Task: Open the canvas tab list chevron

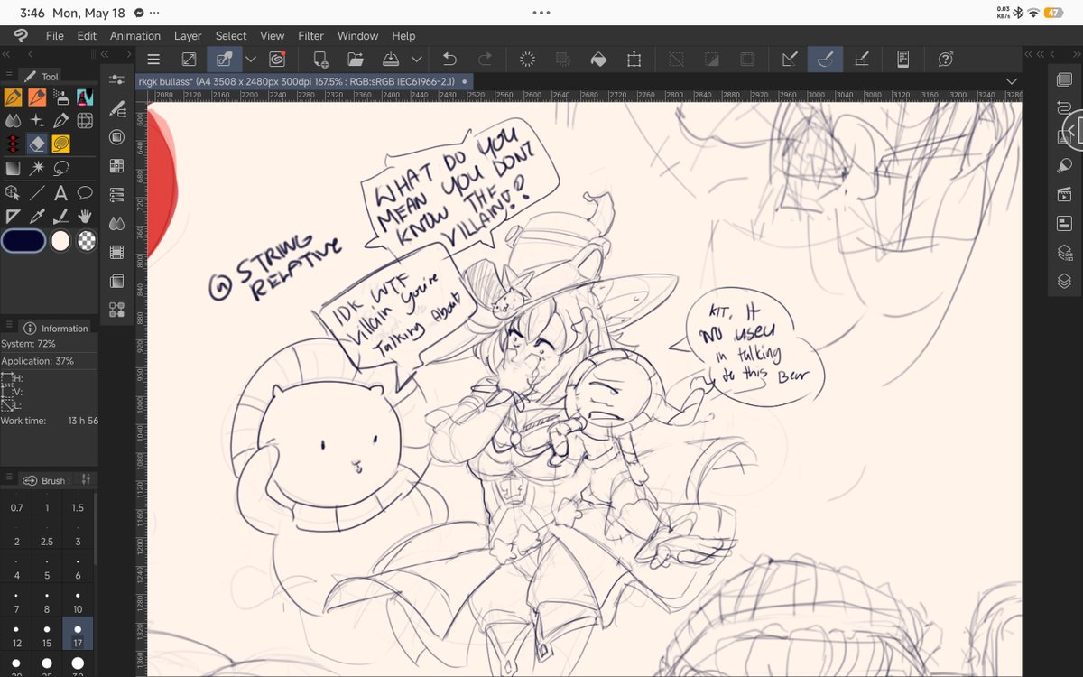Action: pyautogui.click(x=1011, y=81)
